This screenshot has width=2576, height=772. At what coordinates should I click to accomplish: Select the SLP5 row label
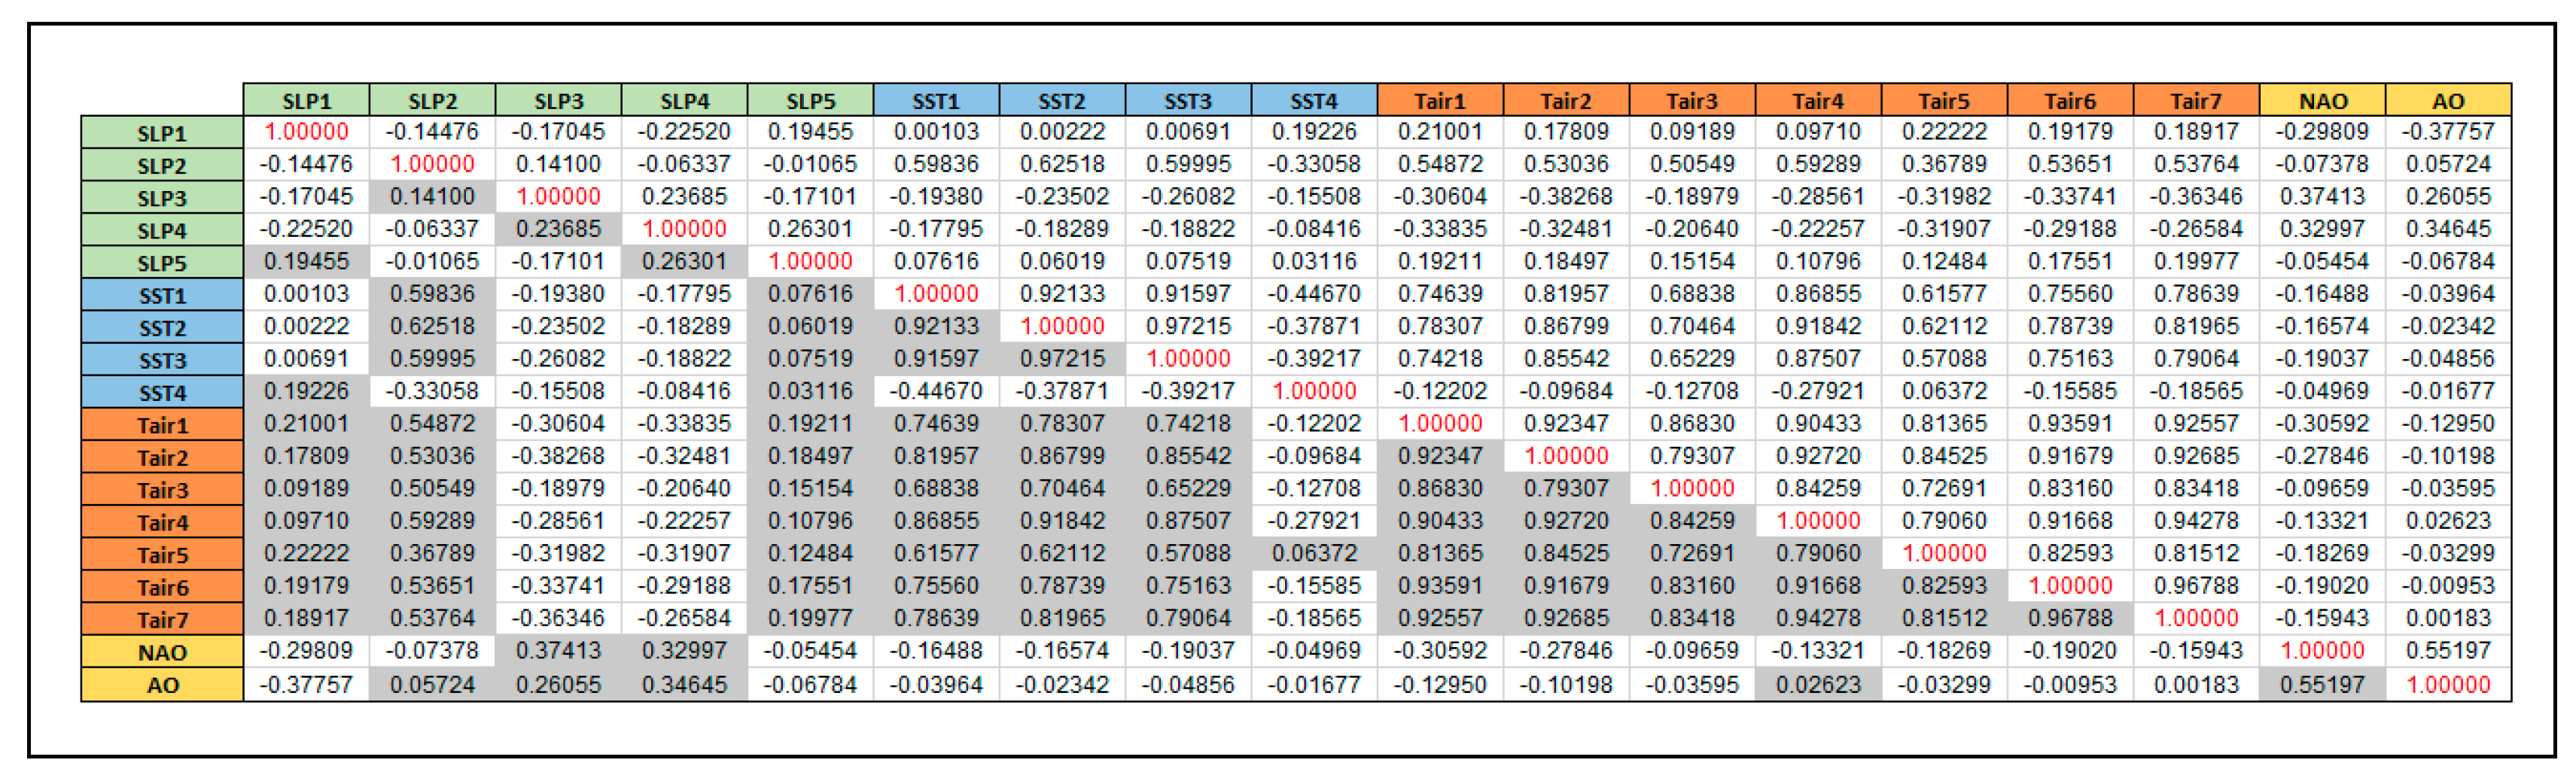point(162,263)
